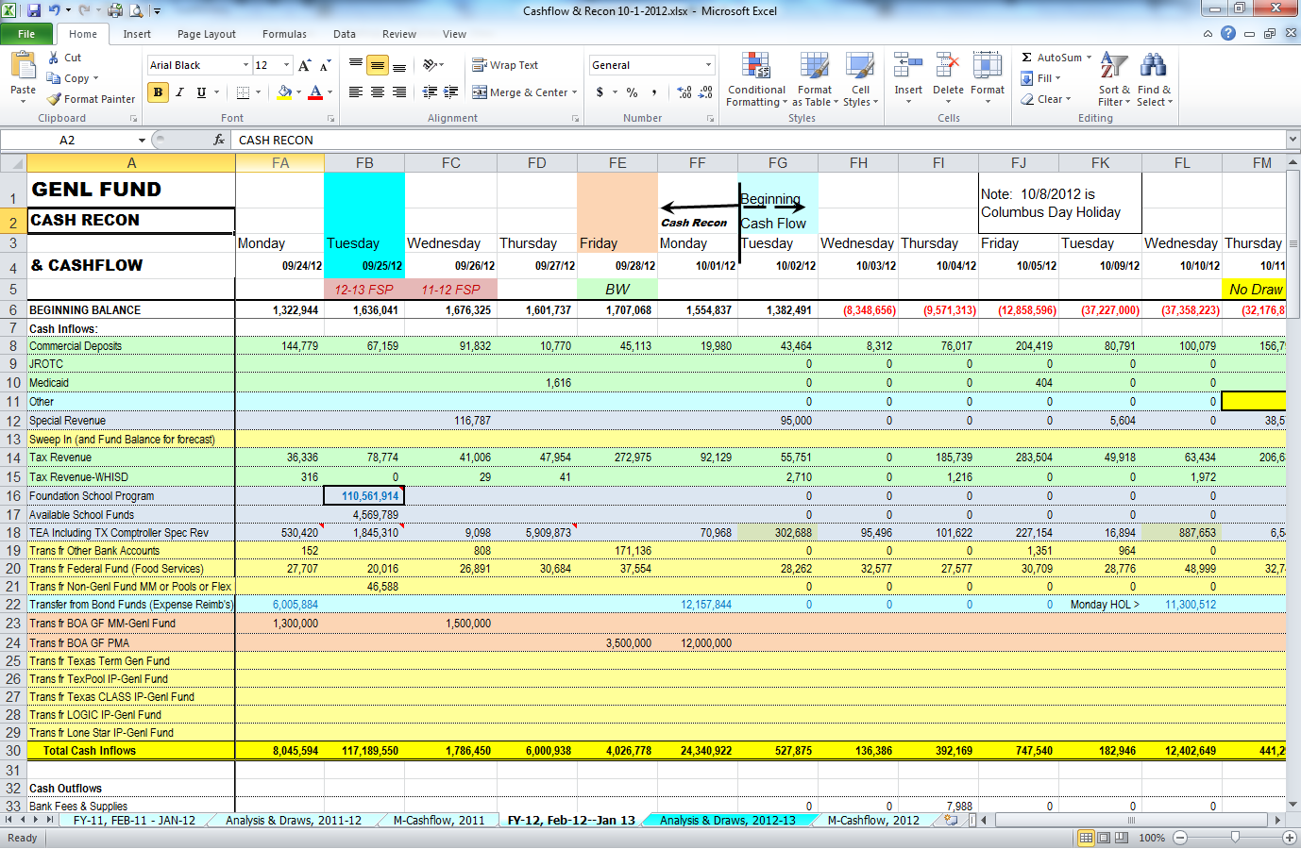Viewport: 1301px width, 849px height.
Task: Click the Clear button
Action: click(x=1046, y=99)
